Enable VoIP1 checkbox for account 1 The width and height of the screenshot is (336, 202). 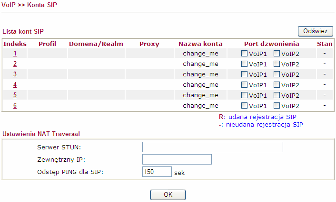pos(244,54)
